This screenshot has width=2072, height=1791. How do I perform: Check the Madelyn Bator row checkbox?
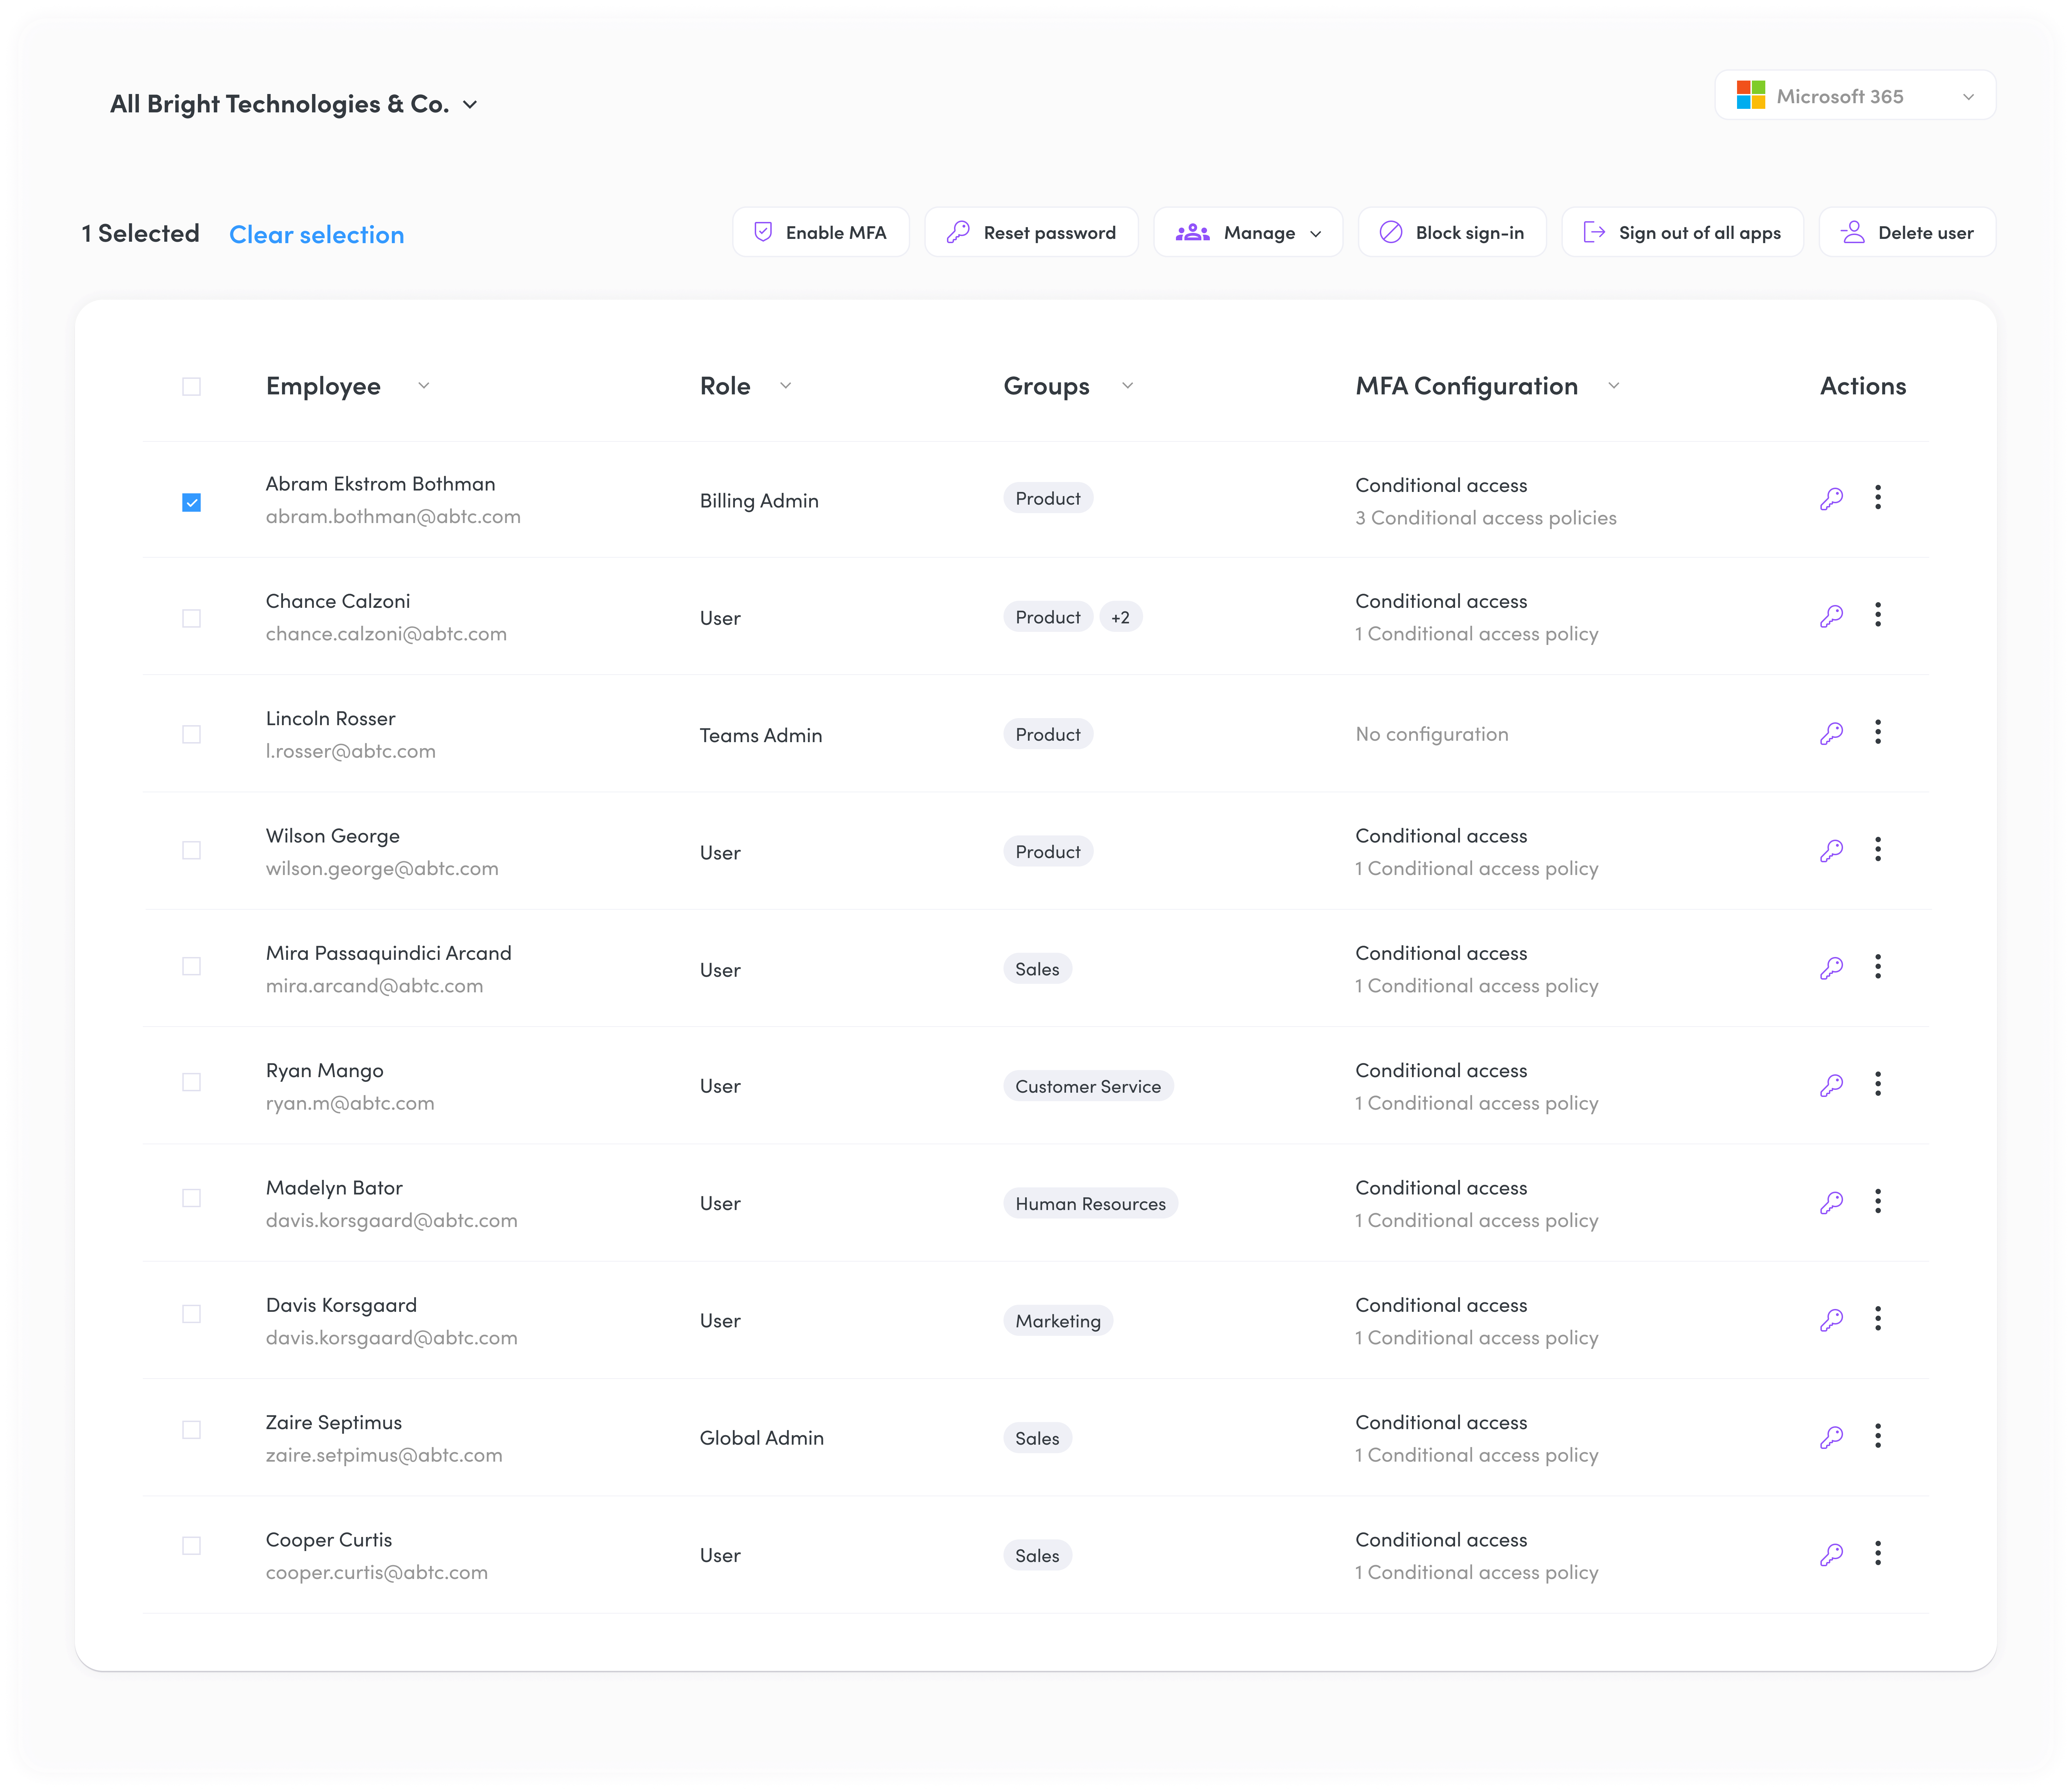pyautogui.click(x=192, y=1198)
